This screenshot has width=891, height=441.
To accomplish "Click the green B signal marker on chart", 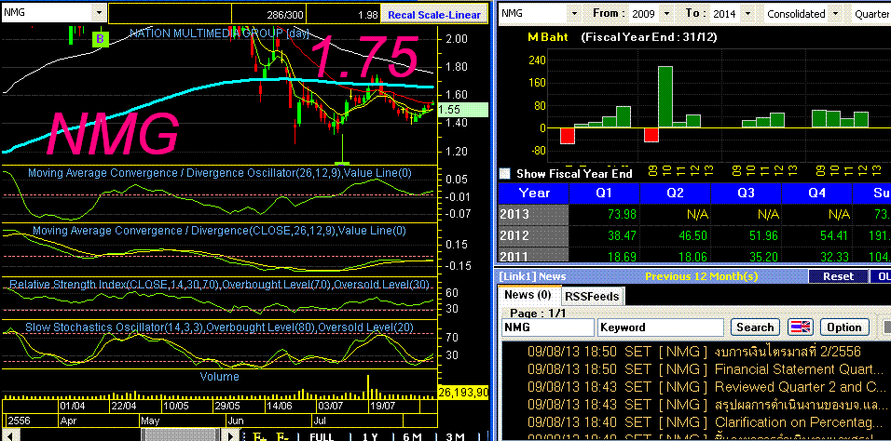I will click(100, 39).
